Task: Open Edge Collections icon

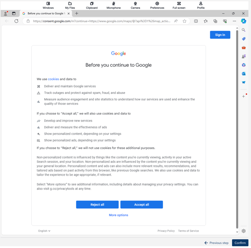Action: (215, 21)
